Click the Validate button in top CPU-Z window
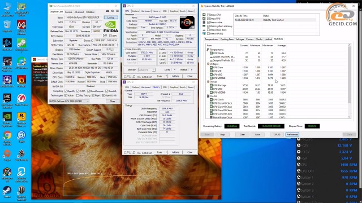The width and height of the screenshot is (362, 203). coord(175,76)
